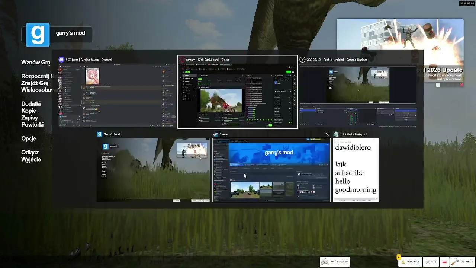476x268 pixels.
Task: Open Opcje in the main menu
Action: tap(29, 138)
